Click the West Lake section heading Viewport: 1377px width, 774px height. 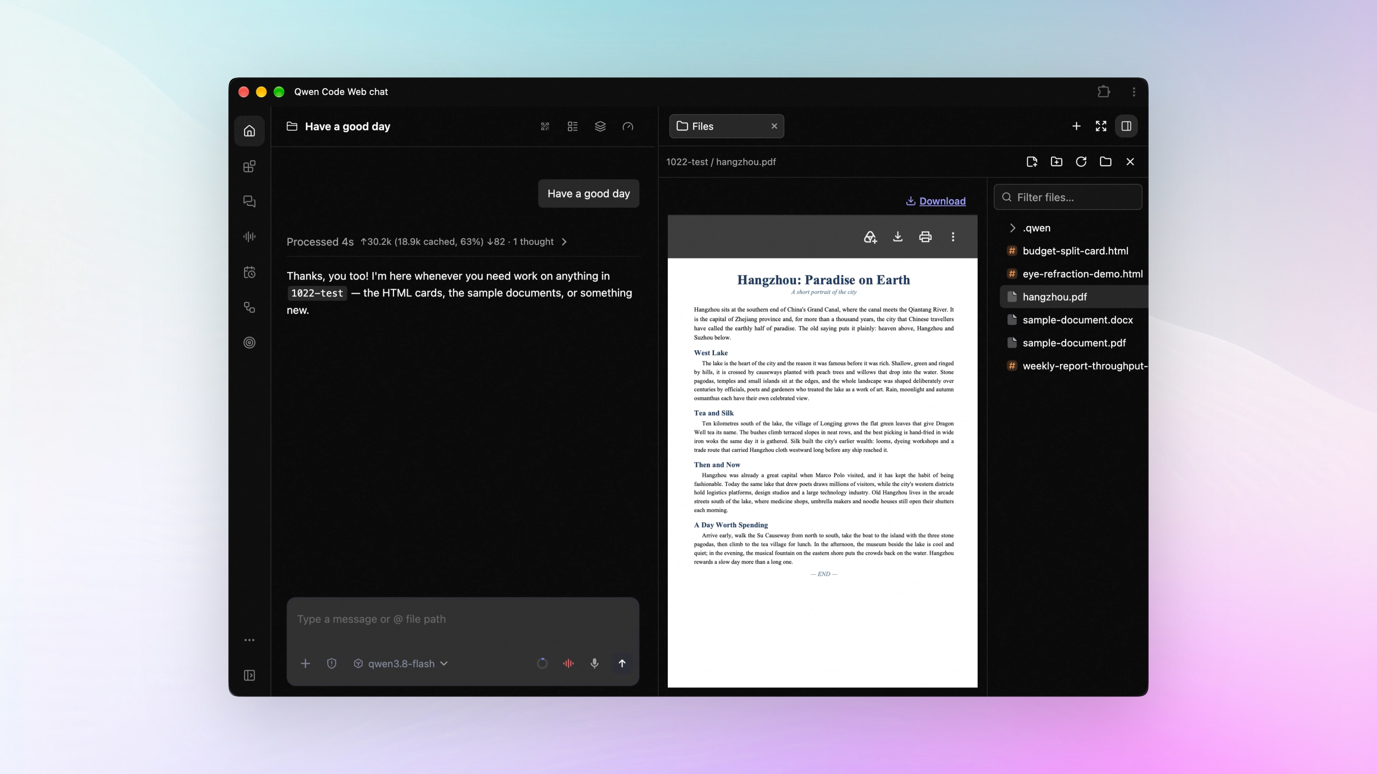click(711, 353)
